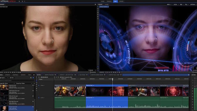Open the Trimmer panel menu icon

tap(95, 4)
